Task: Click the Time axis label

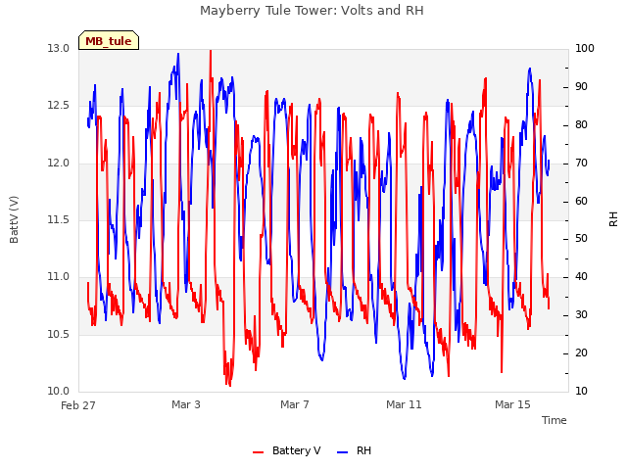Action: click(555, 420)
